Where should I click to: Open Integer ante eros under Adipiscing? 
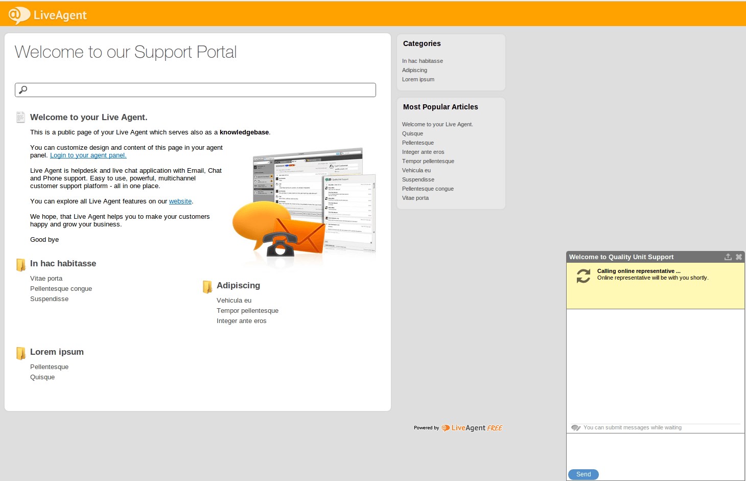pyautogui.click(x=242, y=321)
